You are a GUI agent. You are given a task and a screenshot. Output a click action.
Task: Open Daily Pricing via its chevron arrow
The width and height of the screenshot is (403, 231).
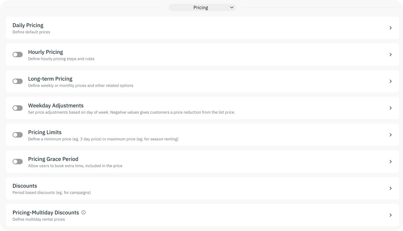pos(390,28)
